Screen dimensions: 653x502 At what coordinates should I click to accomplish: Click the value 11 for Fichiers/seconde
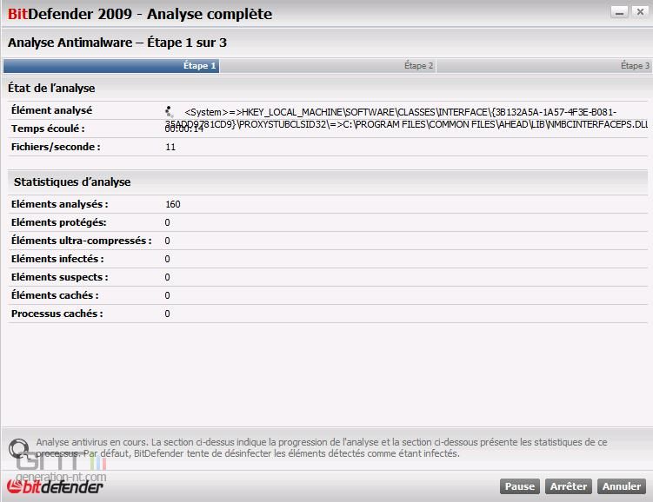[x=170, y=147]
